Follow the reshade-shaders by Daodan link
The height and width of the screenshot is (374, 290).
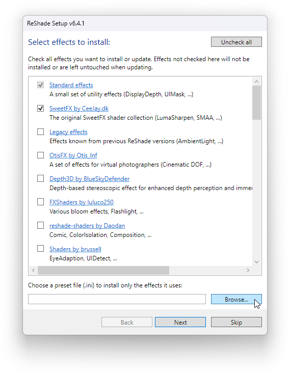point(87,226)
